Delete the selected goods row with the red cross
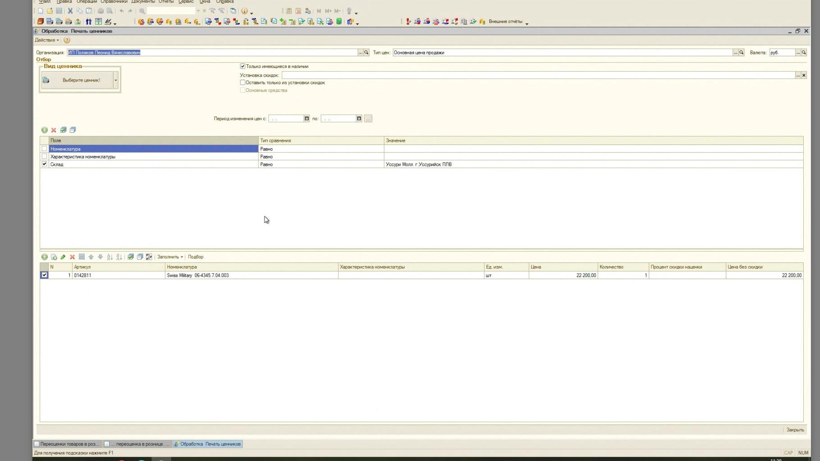This screenshot has width=820, height=461. point(72,257)
